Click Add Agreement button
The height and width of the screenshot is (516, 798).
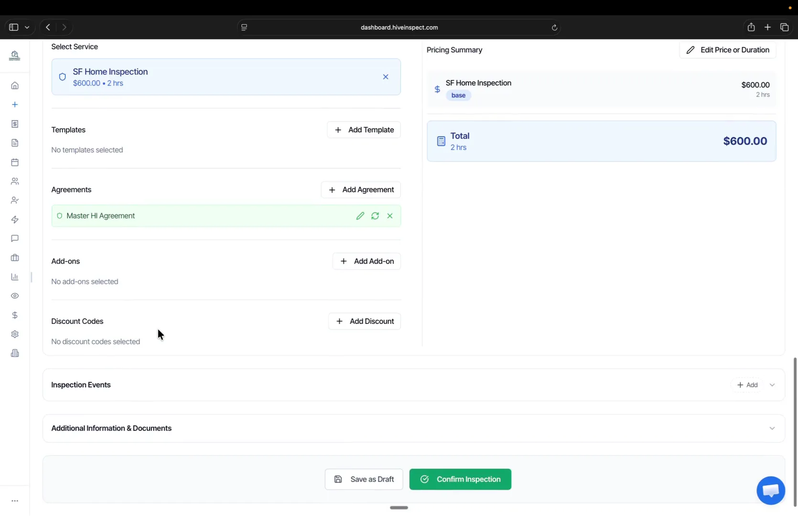click(x=361, y=190)
